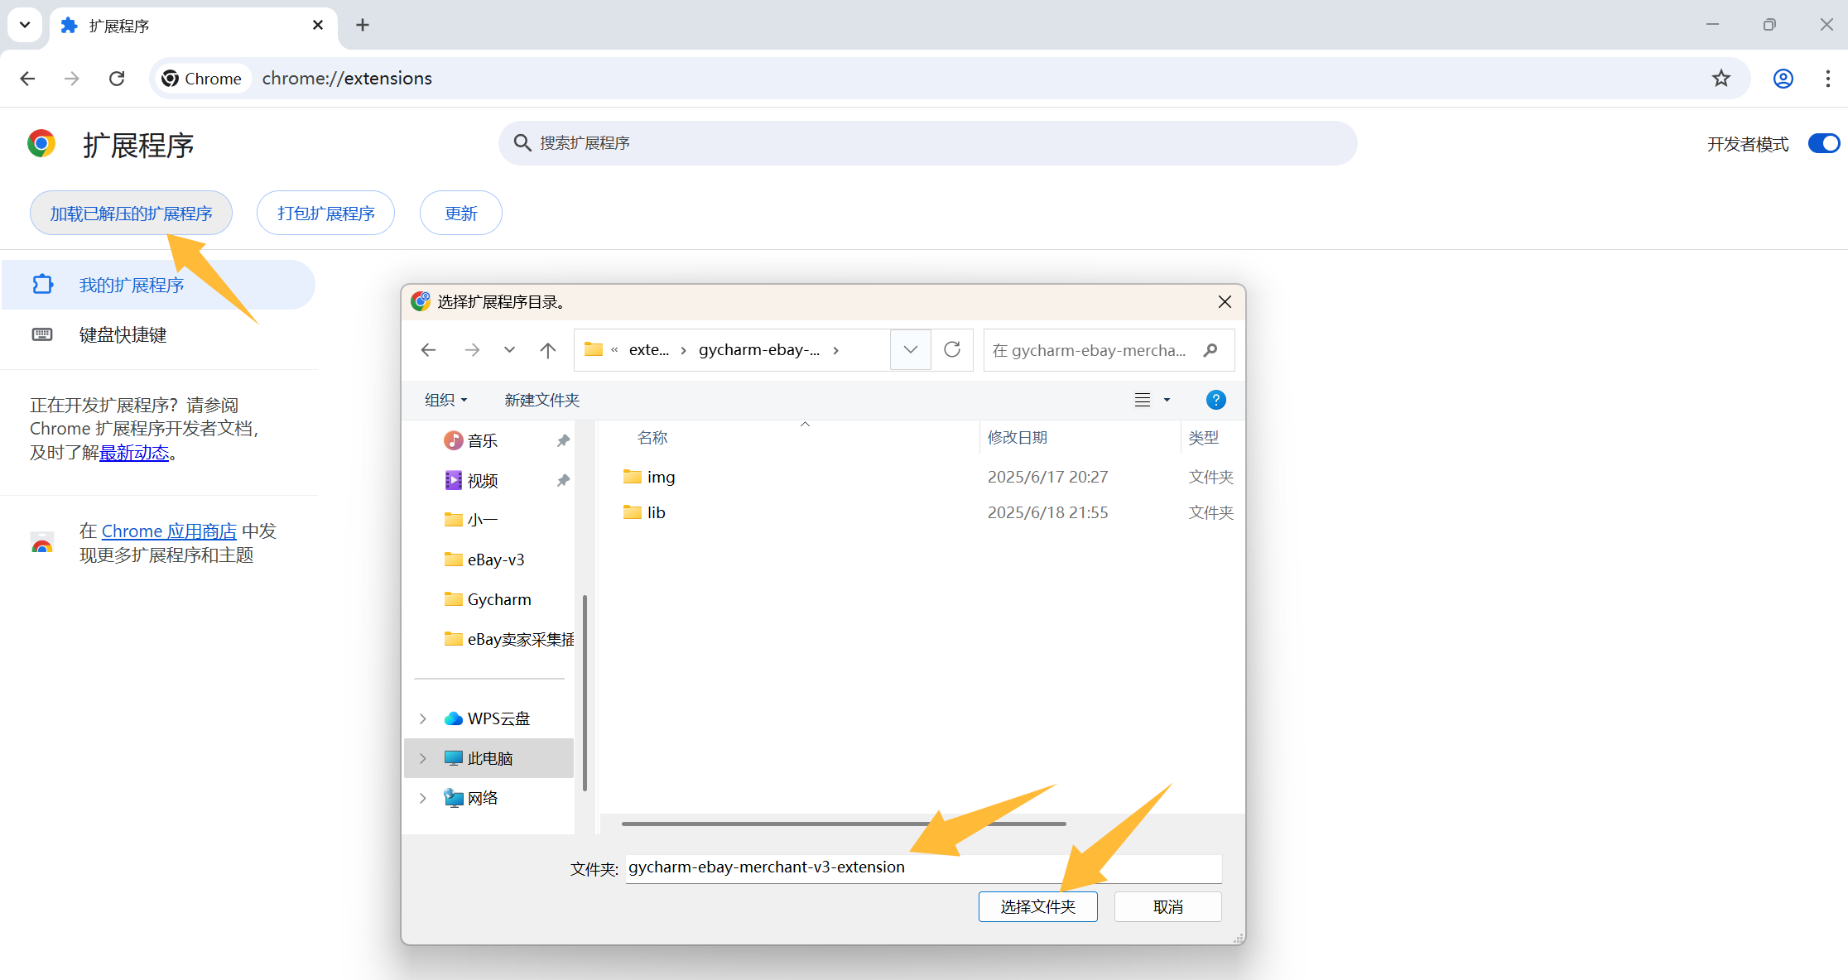
Task: Click the Chrome three-dot menu icon
Action: click(x=1827, y=79)
